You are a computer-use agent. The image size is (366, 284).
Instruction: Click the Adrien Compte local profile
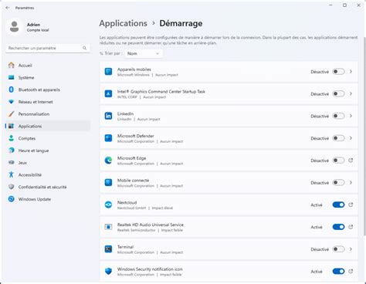[x=29, y=27]
